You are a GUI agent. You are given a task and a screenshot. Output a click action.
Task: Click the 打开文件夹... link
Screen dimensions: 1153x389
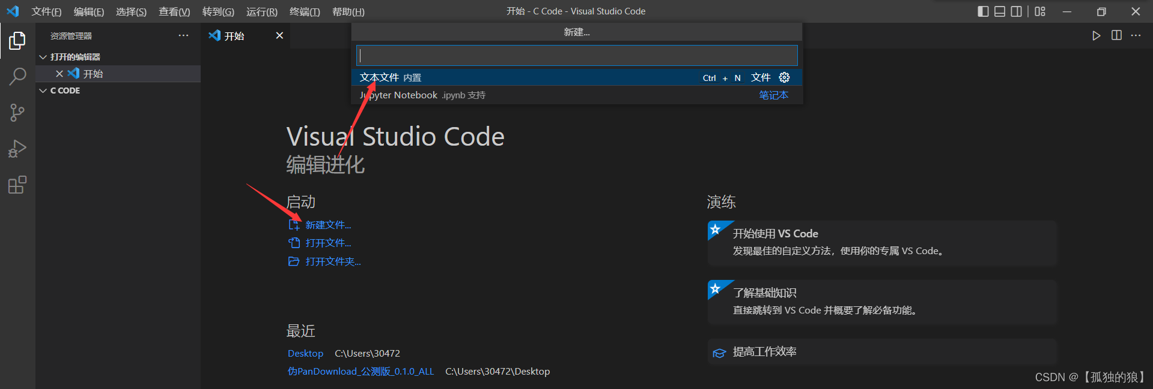(x=333, y=261)
